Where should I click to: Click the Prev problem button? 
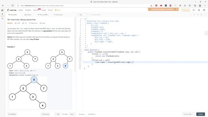pyautogui.click(x=58, y=114)
